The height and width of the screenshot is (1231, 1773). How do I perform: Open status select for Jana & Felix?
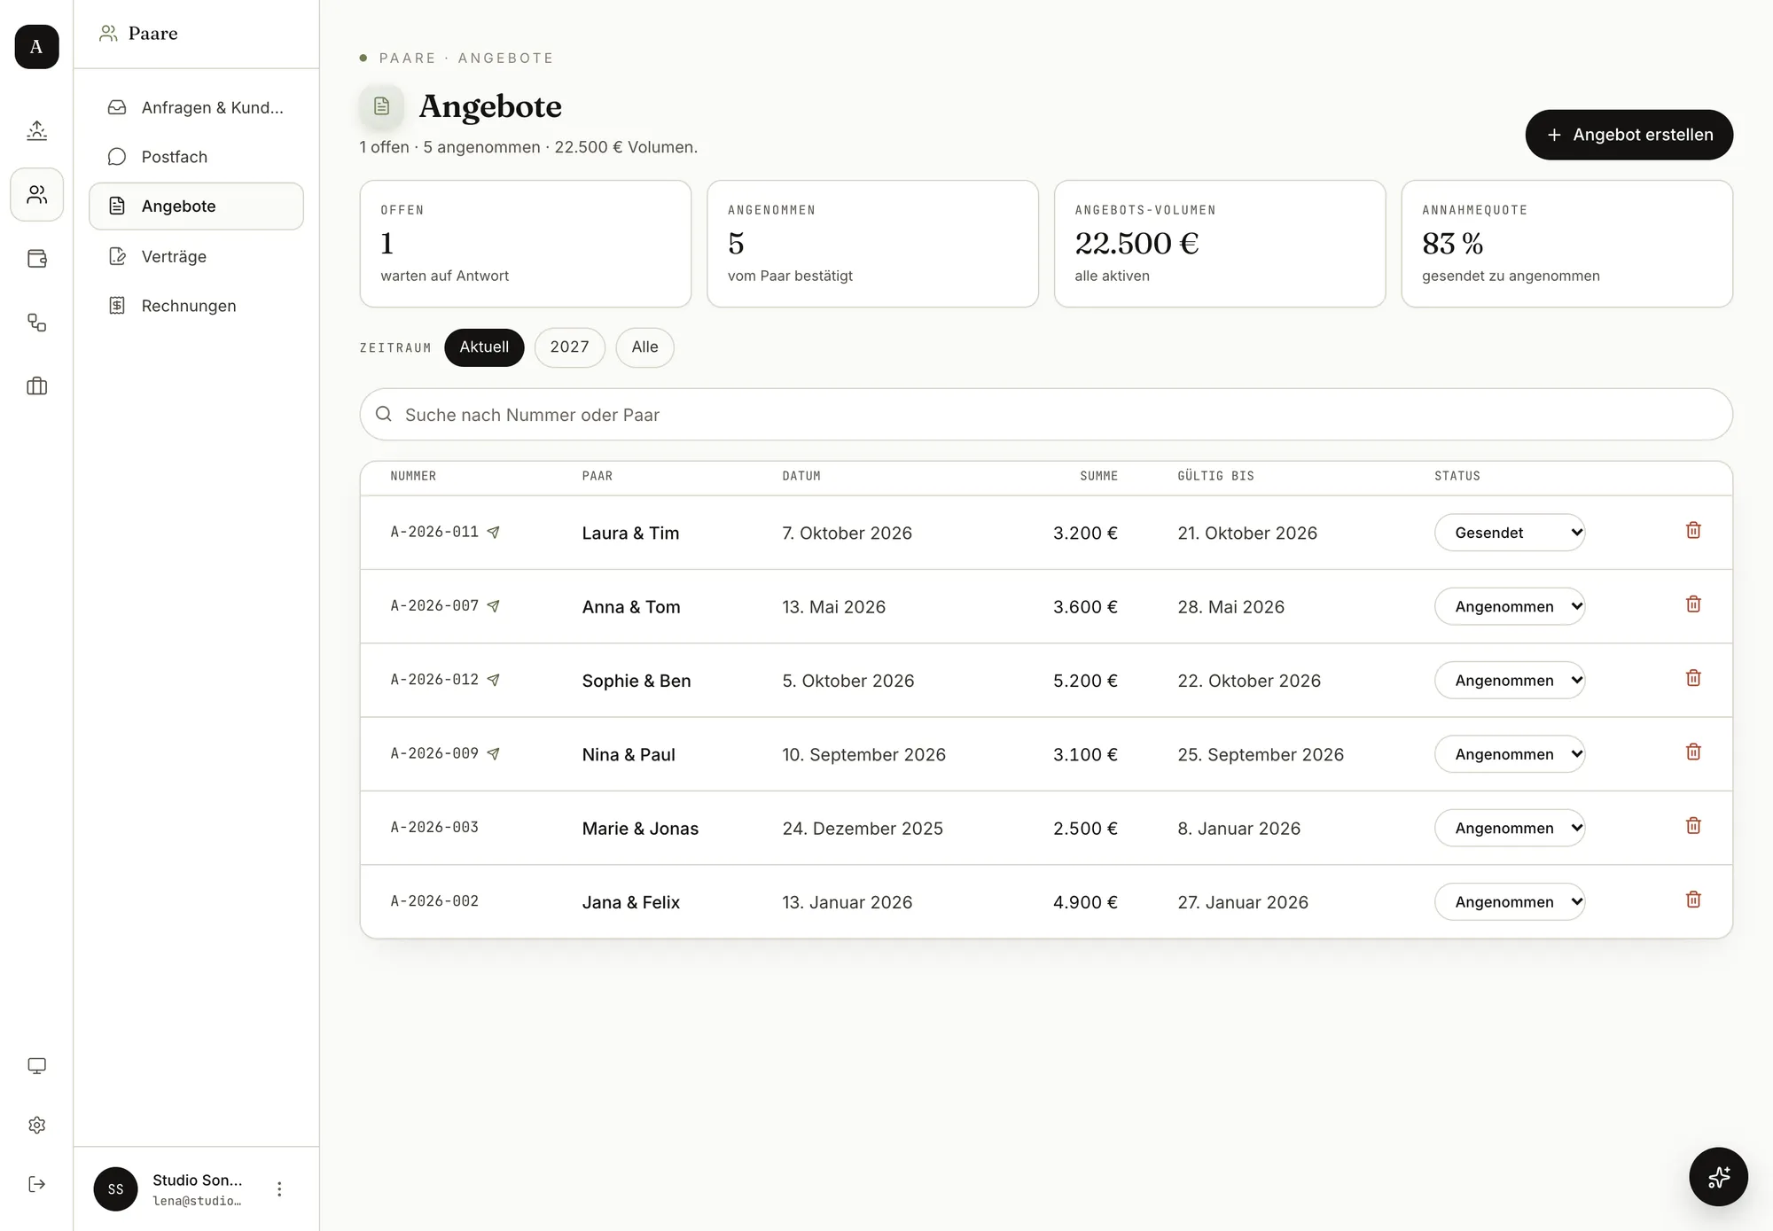[1510, 902]
